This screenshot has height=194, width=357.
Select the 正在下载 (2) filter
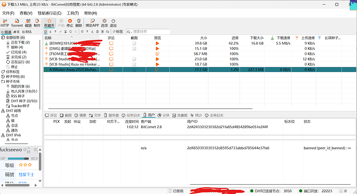[x=18, y=43]
